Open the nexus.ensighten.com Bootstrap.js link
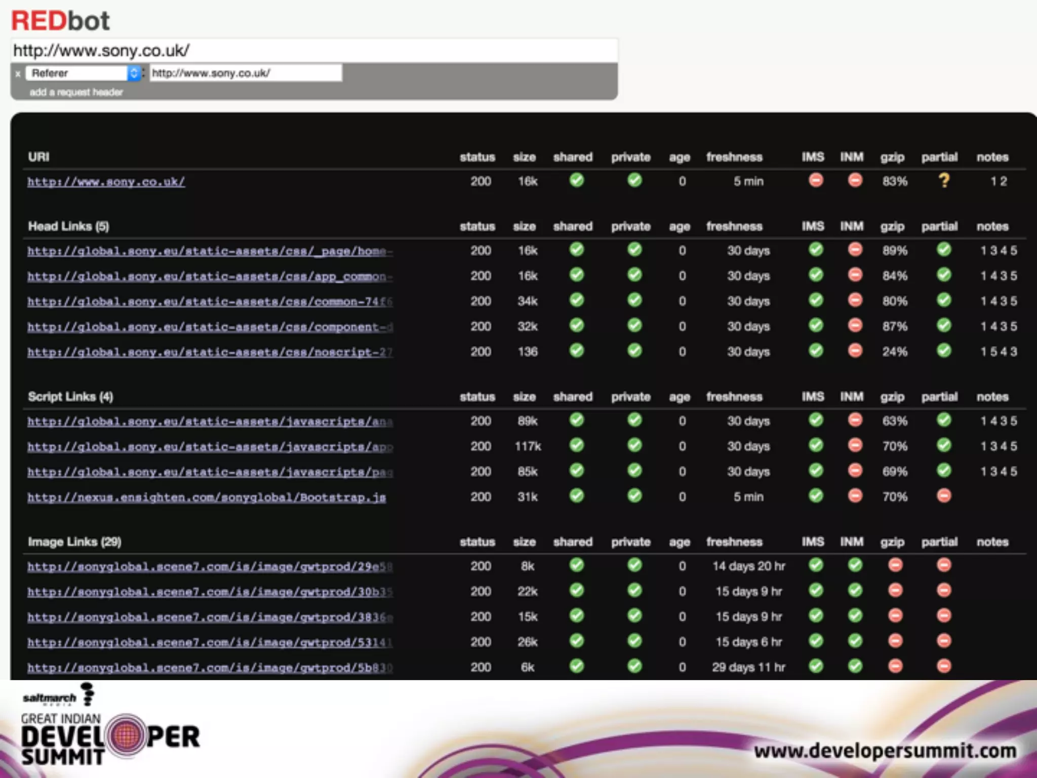 [207, 497]
